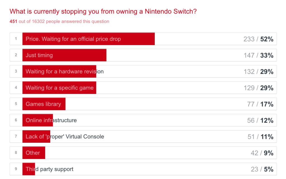Select 'Waiting for a hardware revision' answer
286x179 pixels.
tap(65, 72)
